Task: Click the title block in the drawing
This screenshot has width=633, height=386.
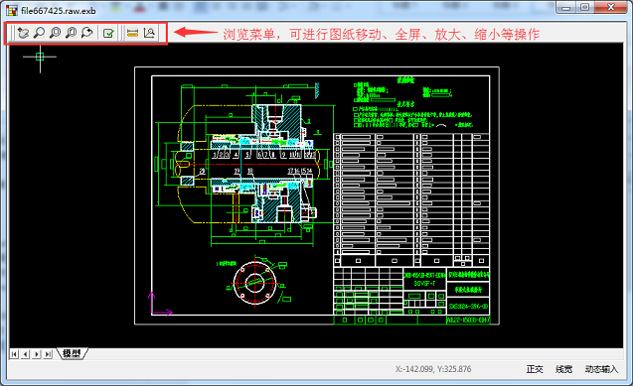Action: pos(411,296)
